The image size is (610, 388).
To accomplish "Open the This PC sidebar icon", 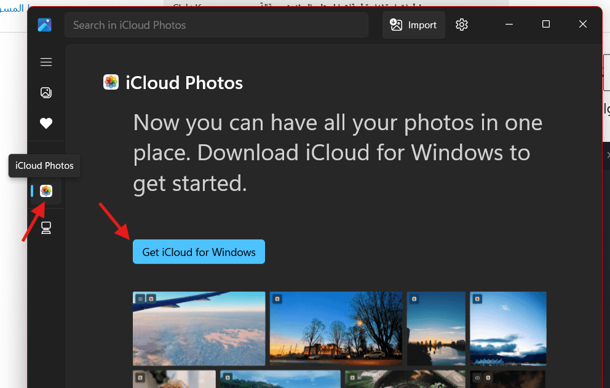I will point(46,228).
